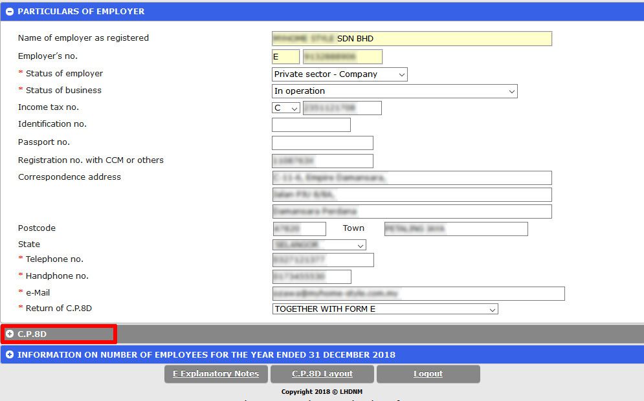Open Status of employer dropdown
Image resolution: width=644 pixels, height=401 pixels.
point(339,74)
